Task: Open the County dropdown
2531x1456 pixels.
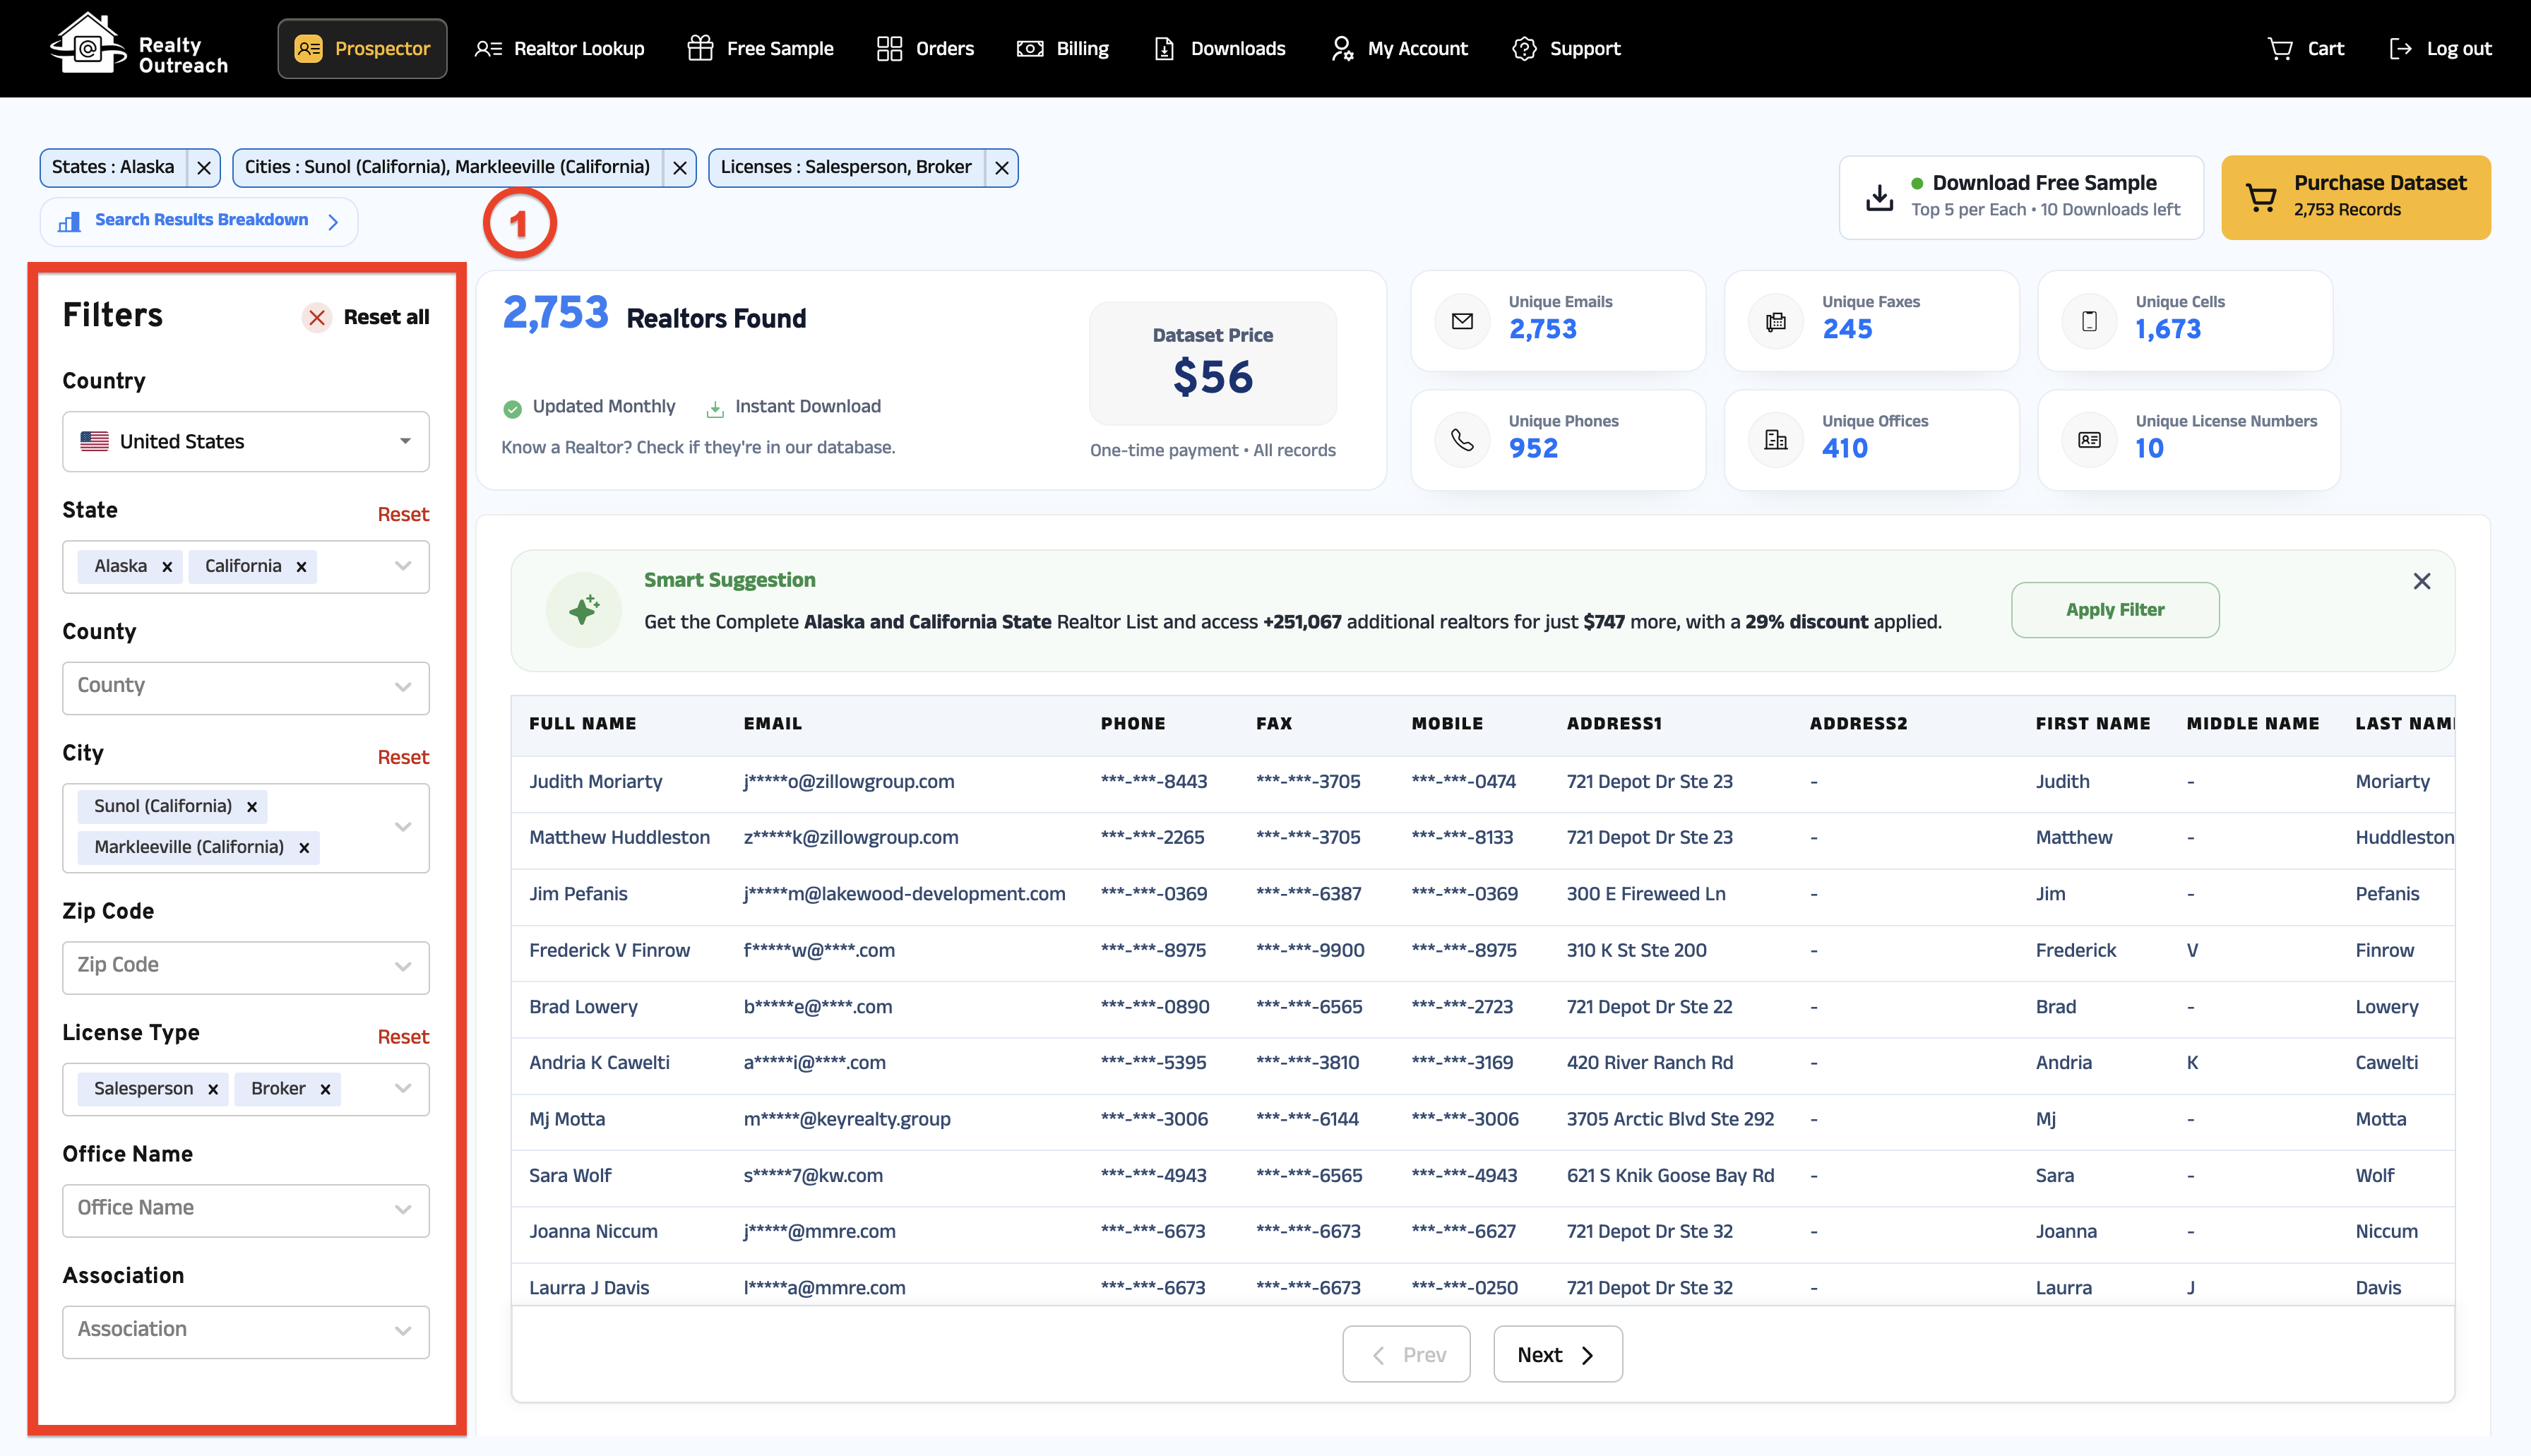Action: point(246,687)
